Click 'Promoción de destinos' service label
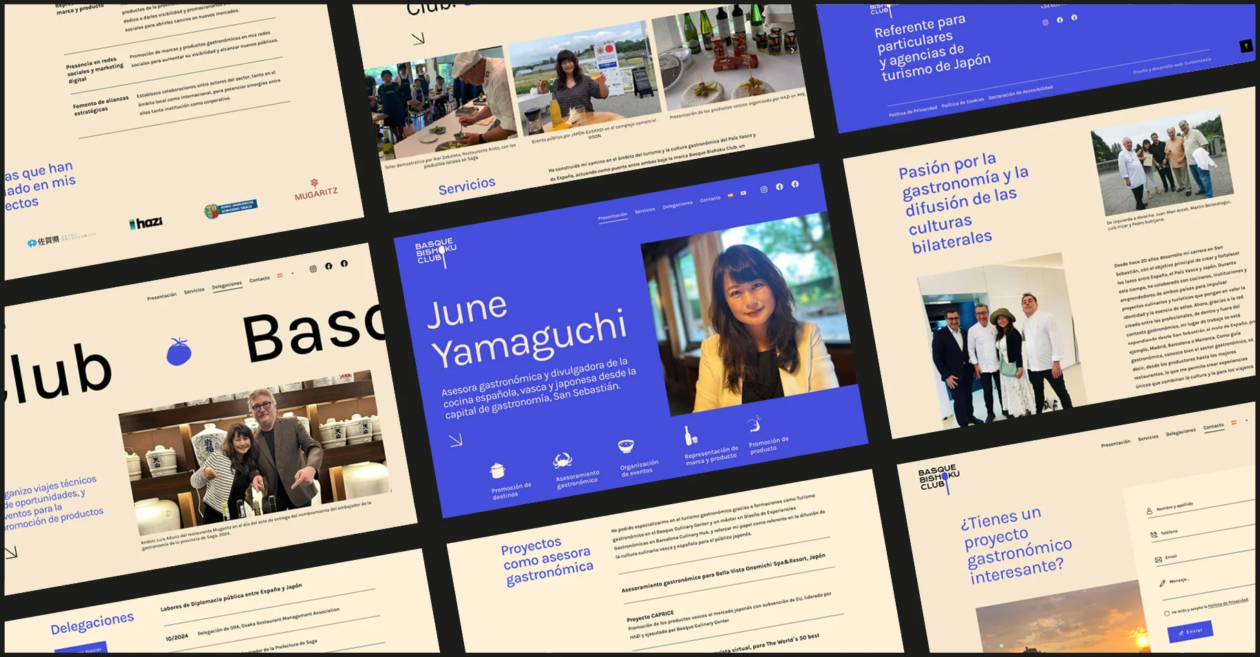This screenshot has height=657, width=1260. (x=512, y=491)
